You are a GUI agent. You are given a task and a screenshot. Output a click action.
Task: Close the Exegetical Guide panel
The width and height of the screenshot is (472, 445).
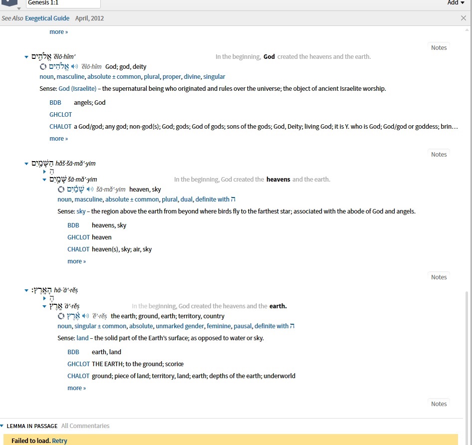click(x=464, y=18)
